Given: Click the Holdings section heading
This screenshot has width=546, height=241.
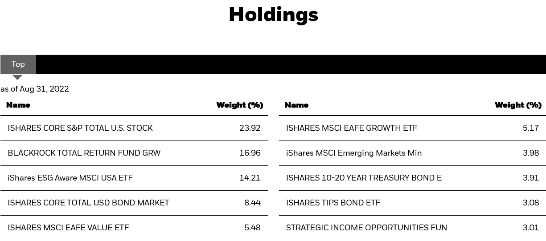Looking at the screenshot, I should (273, 14).
